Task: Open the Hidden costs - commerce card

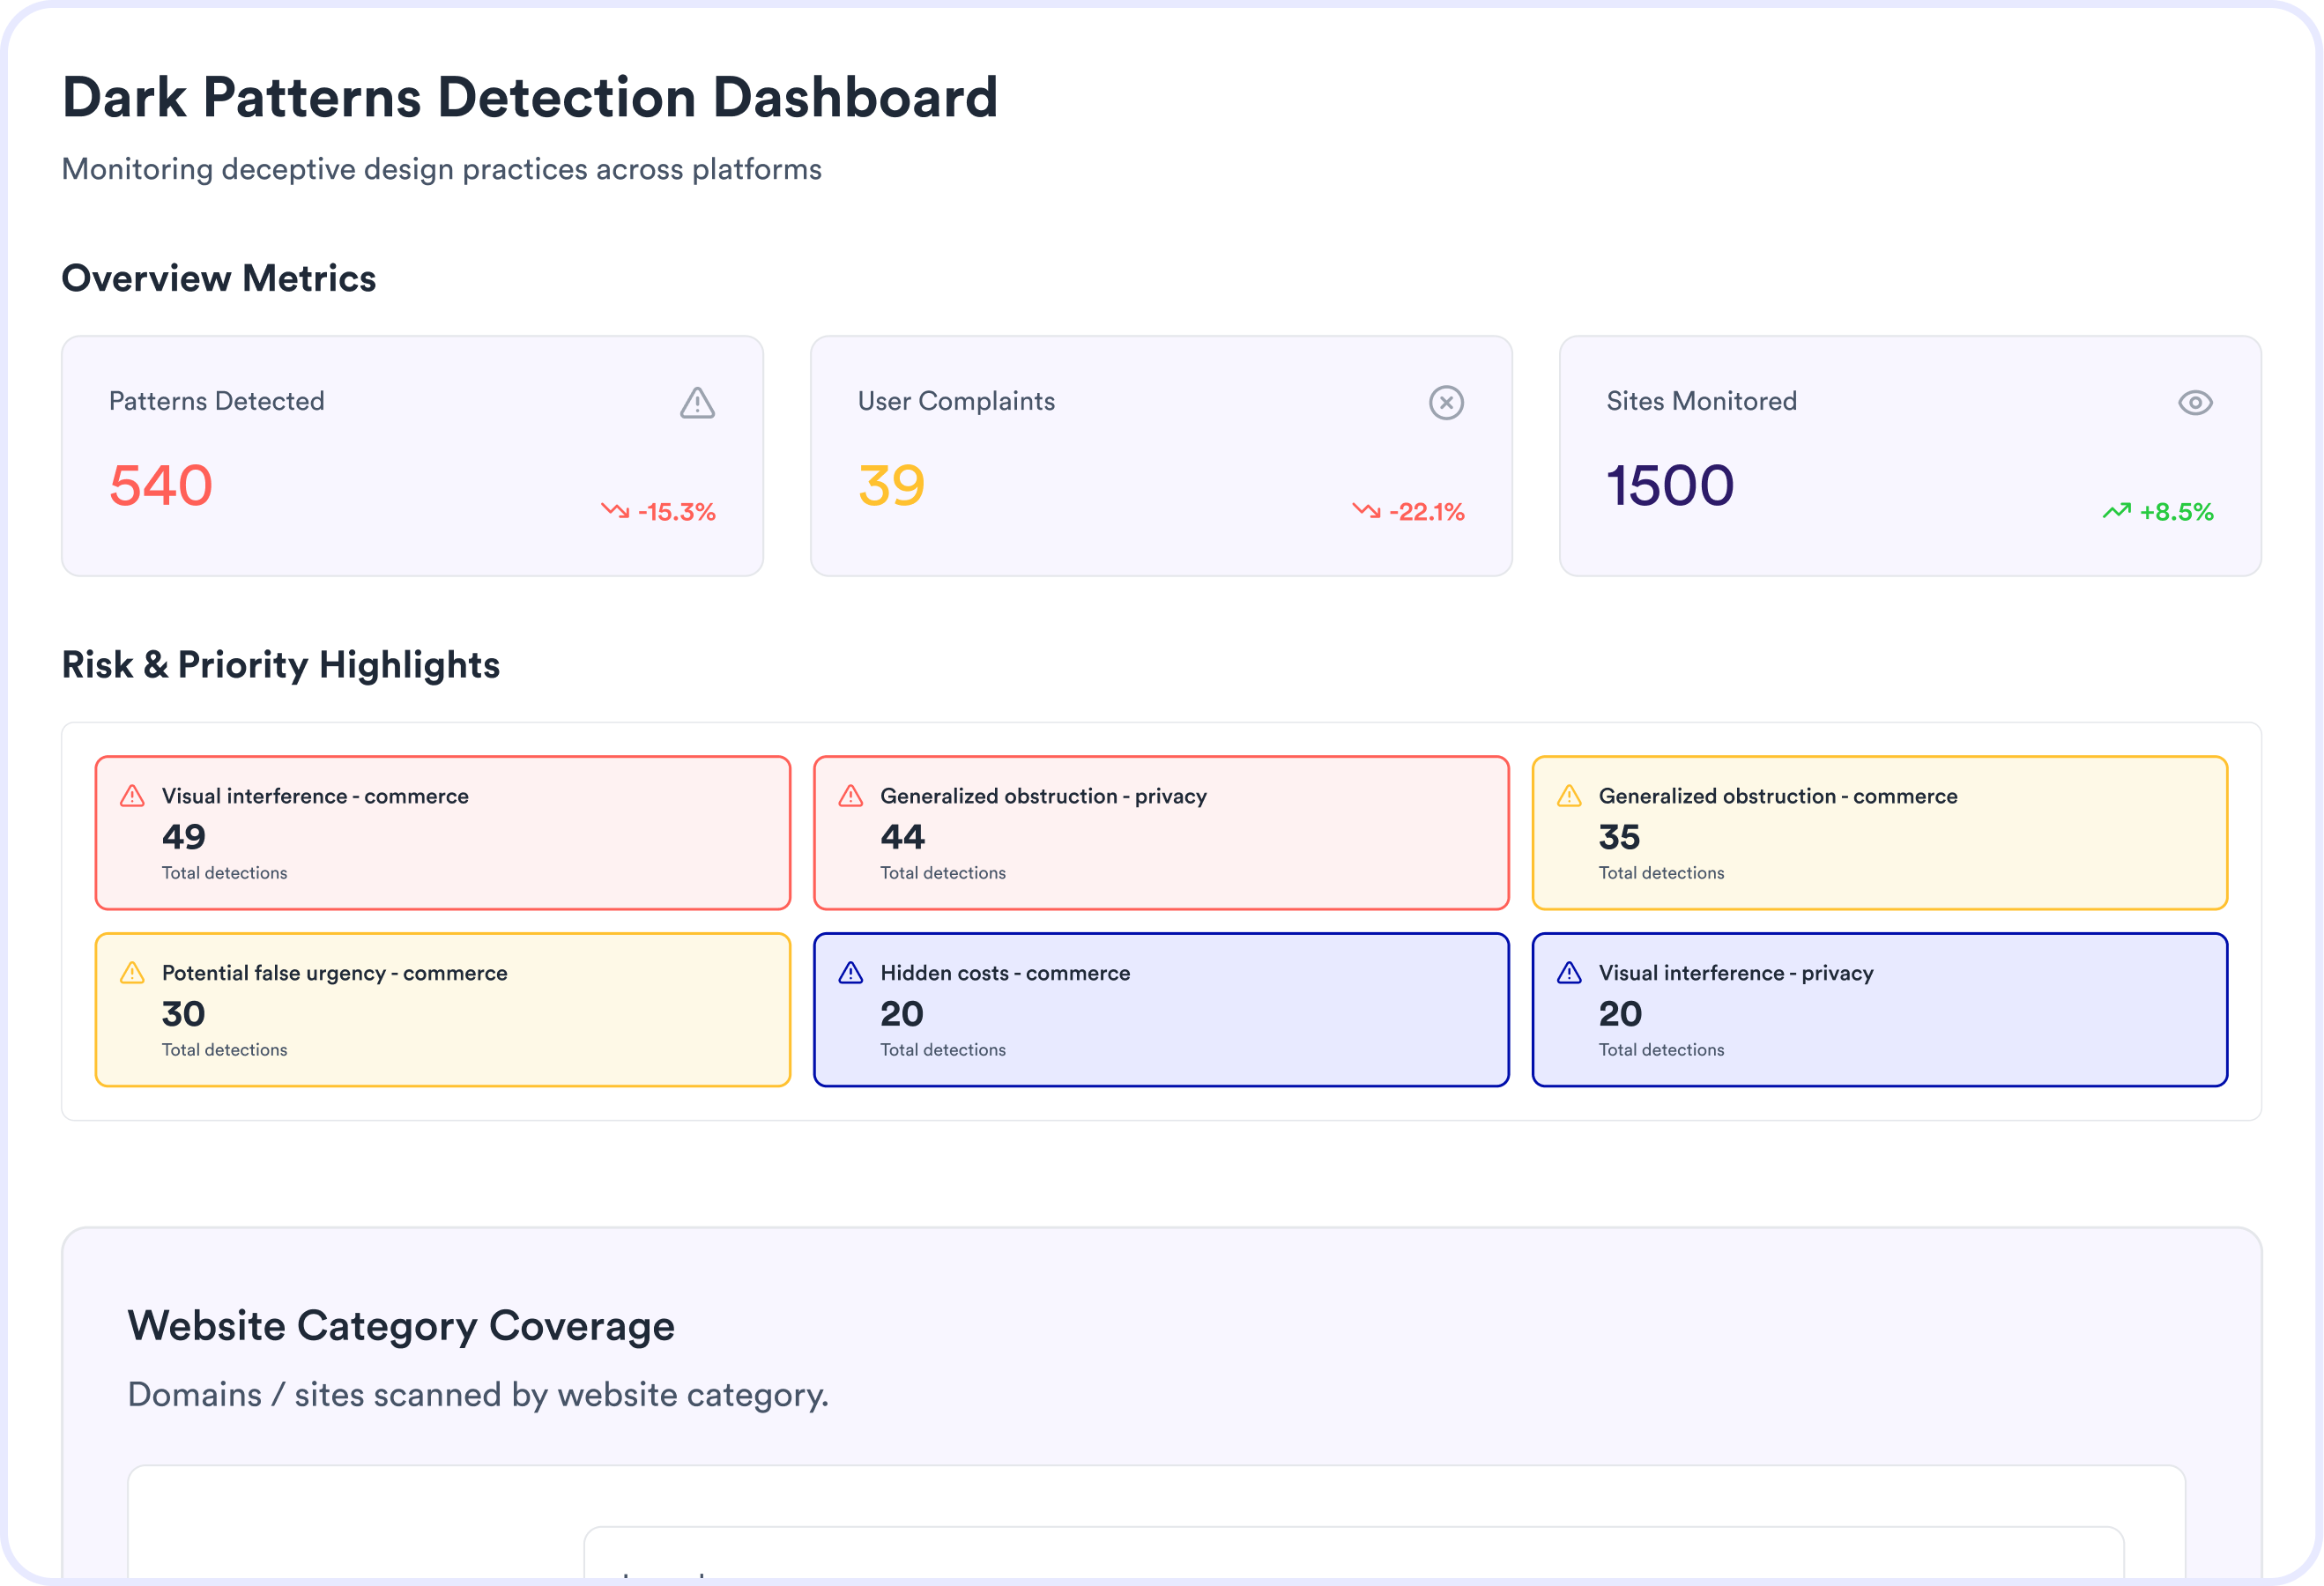Action: click(x=1160, y=1010)
